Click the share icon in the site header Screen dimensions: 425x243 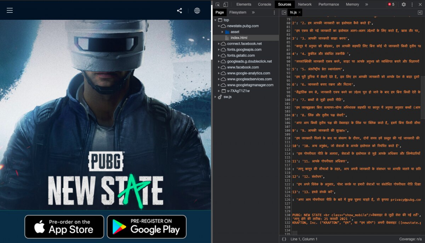click(x=180, y=11)
